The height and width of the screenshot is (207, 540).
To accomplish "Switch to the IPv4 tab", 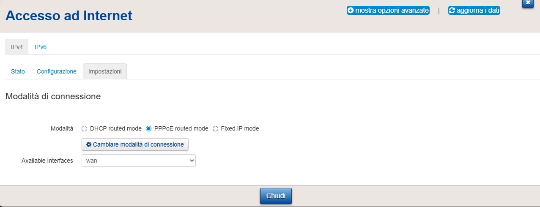I will tap(17, 47).
